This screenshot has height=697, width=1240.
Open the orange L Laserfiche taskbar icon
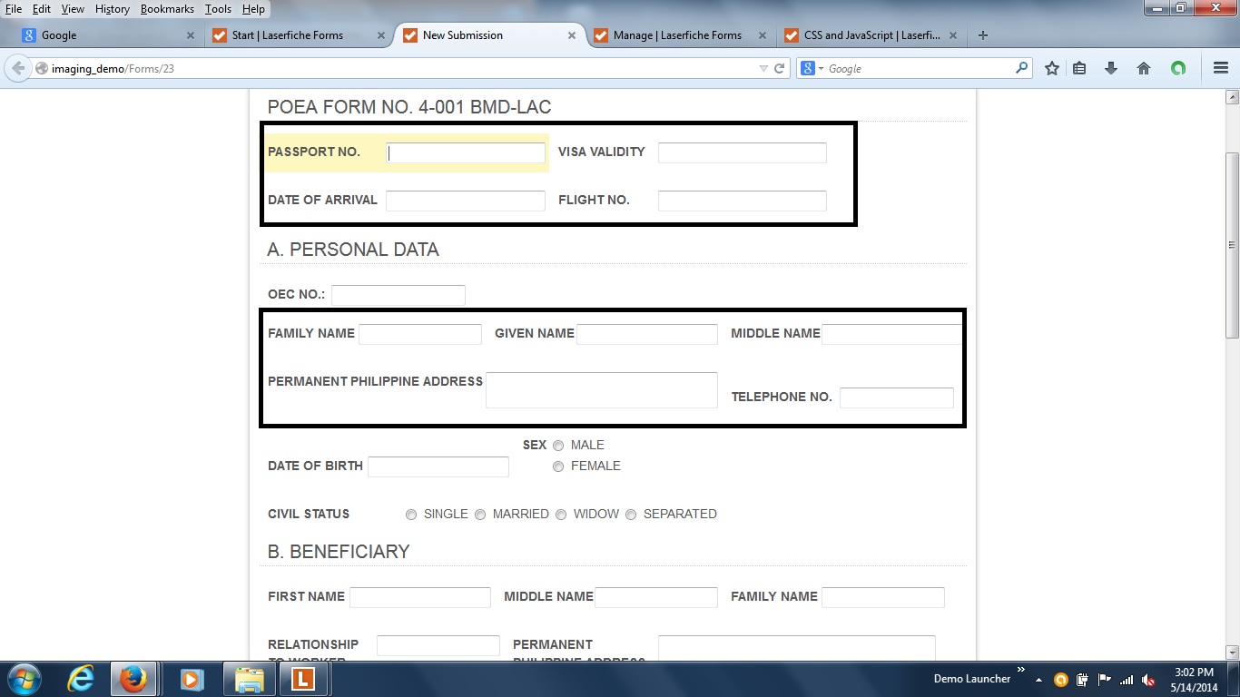coord(302,679)
